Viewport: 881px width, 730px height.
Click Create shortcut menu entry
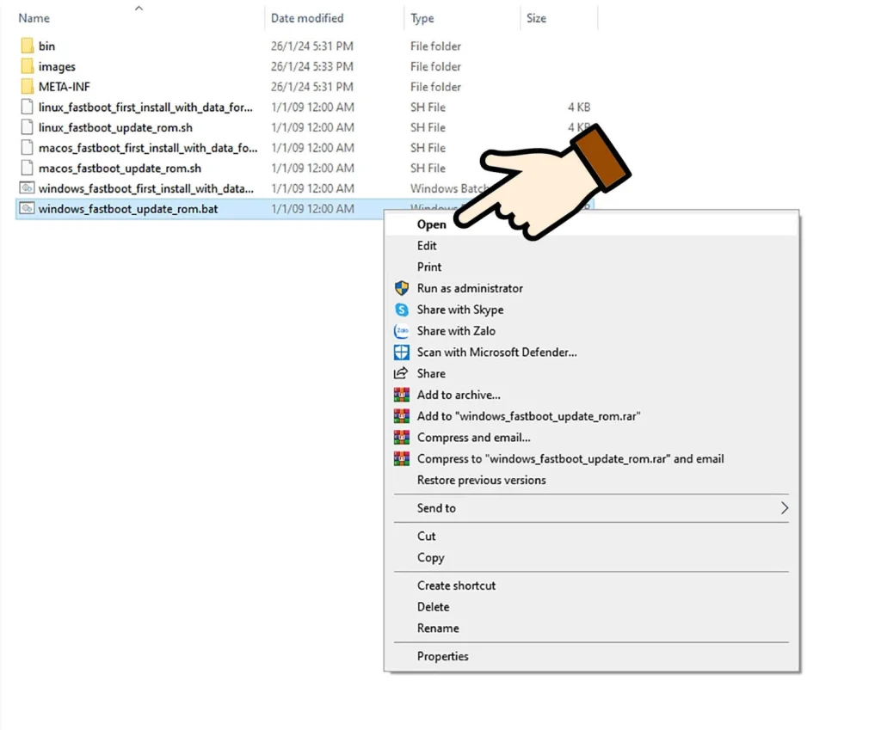tap(456, 586)
